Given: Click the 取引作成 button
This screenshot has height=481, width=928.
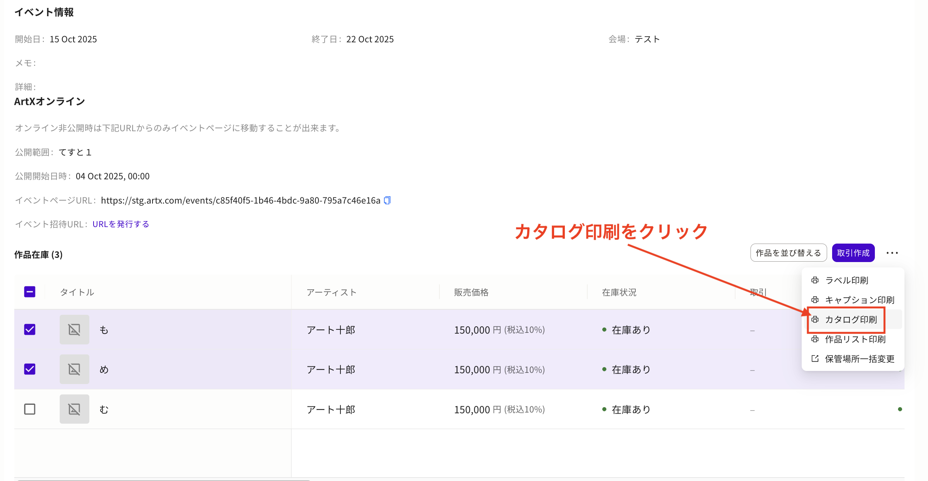Looking at the screenshot, I should pos(853,253).
